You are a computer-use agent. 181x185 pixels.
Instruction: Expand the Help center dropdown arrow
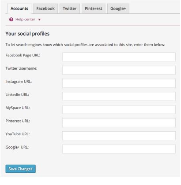pyautogui.click(x=39, y=20)
